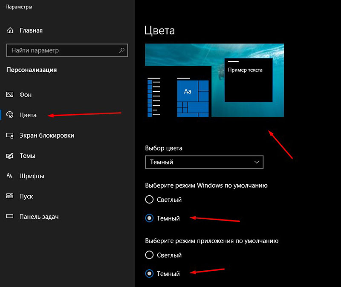Click the Персонализация heading
Image resolution: width=341 pixels, height=287 pixels.
32,70
